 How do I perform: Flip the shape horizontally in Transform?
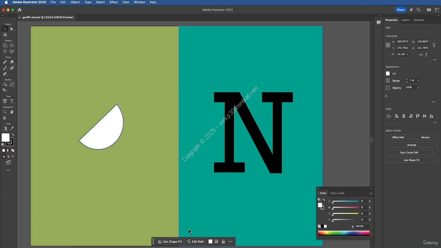click(x=421, y=54)
